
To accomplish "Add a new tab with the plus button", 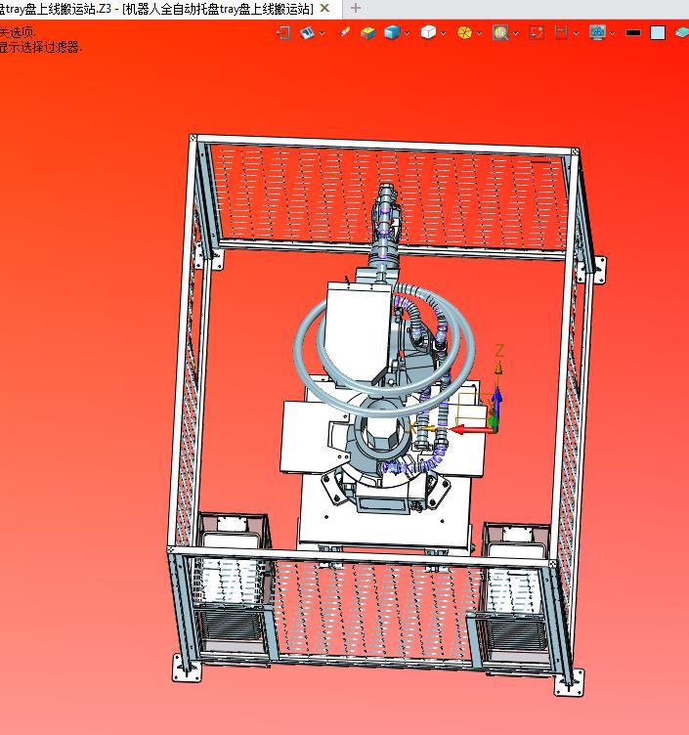I will click(x=356, y=8).
